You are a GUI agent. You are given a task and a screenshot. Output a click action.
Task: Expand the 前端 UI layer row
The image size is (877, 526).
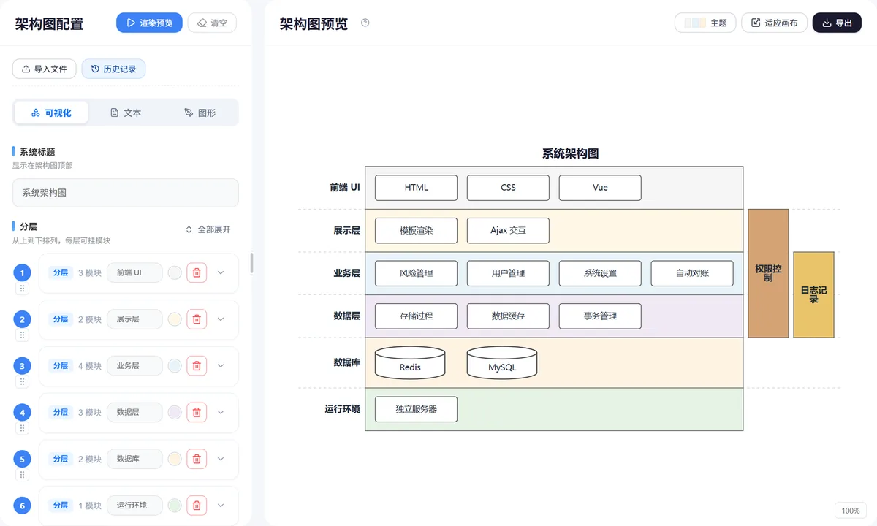click(x=221, y=273)
